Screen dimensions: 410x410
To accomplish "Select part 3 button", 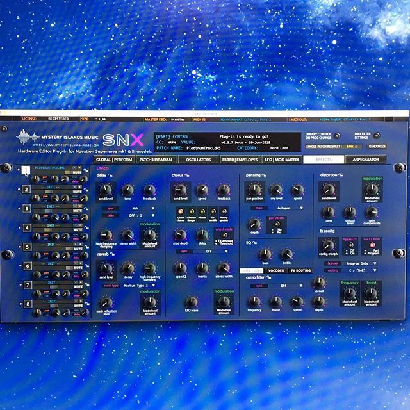I will click(26, 208).
